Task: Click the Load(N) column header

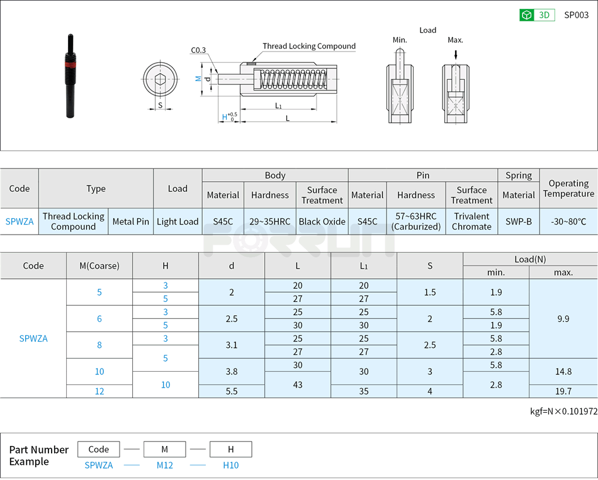Action: click(529, 259)
